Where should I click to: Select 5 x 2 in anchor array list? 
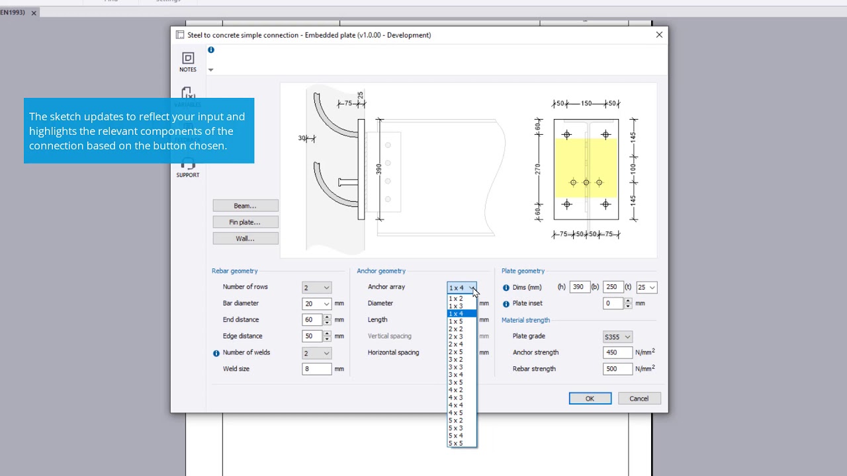point(461,420)
